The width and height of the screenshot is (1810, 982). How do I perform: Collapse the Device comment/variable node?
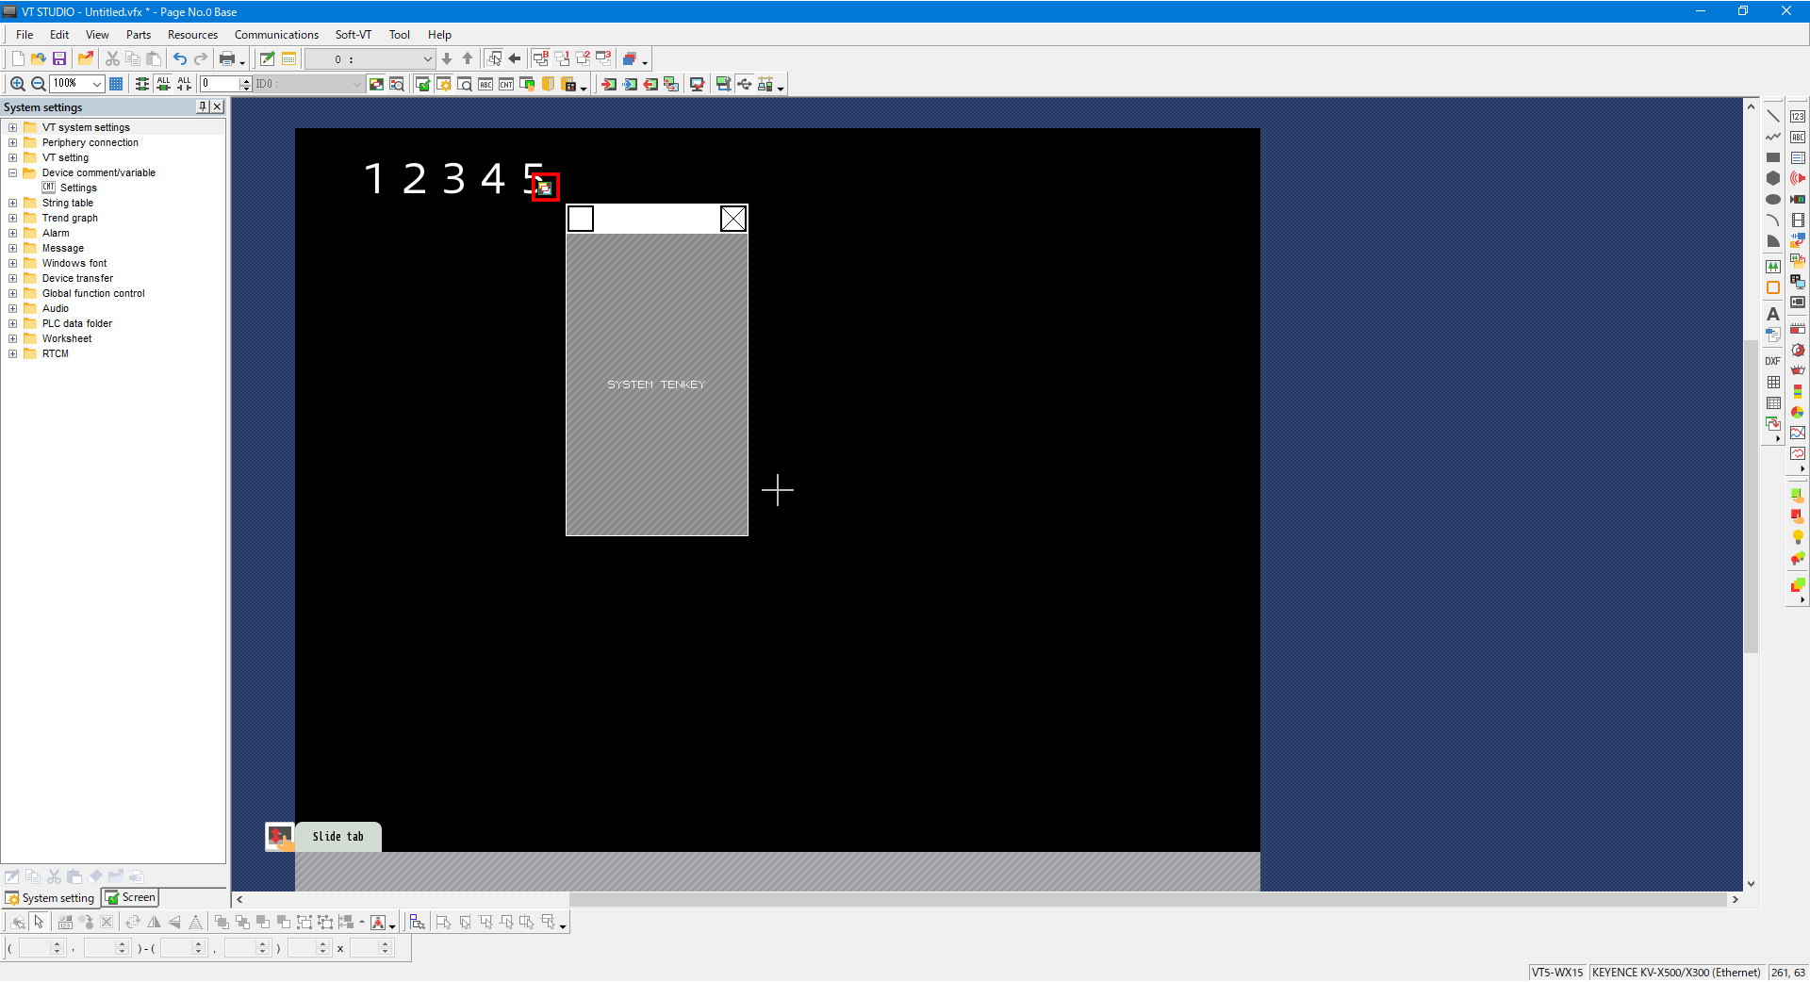[13, 173]
